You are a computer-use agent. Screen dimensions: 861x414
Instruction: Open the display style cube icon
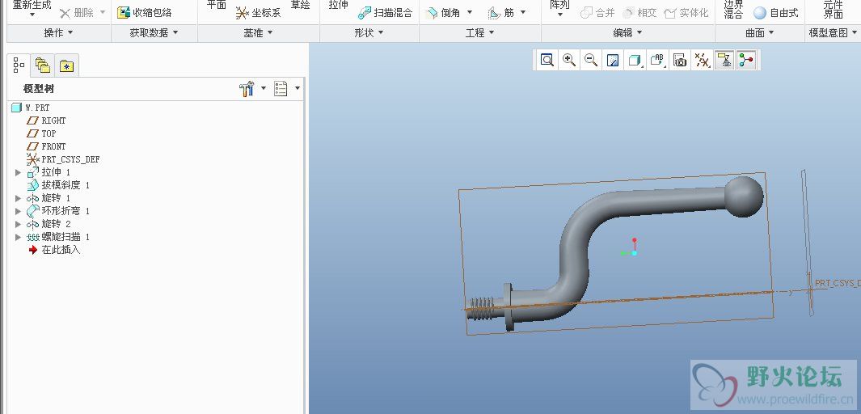coord(635,60)
